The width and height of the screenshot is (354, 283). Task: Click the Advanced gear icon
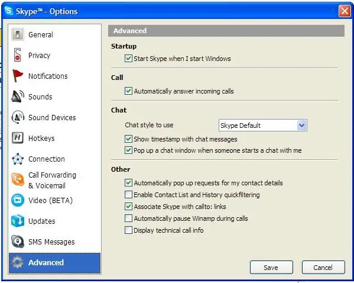point(18,262)
